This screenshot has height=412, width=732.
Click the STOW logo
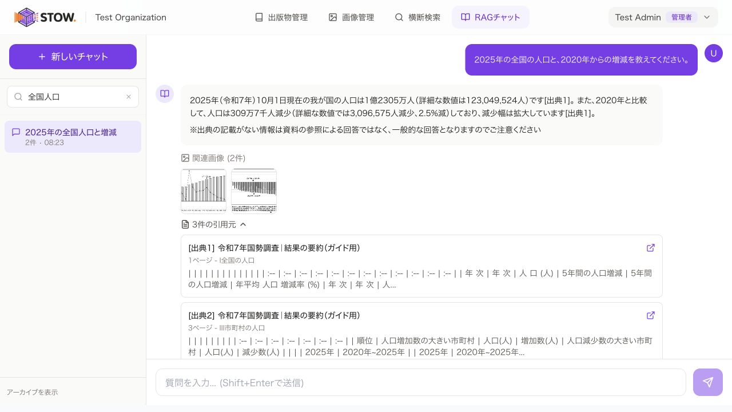coord(45,17)
